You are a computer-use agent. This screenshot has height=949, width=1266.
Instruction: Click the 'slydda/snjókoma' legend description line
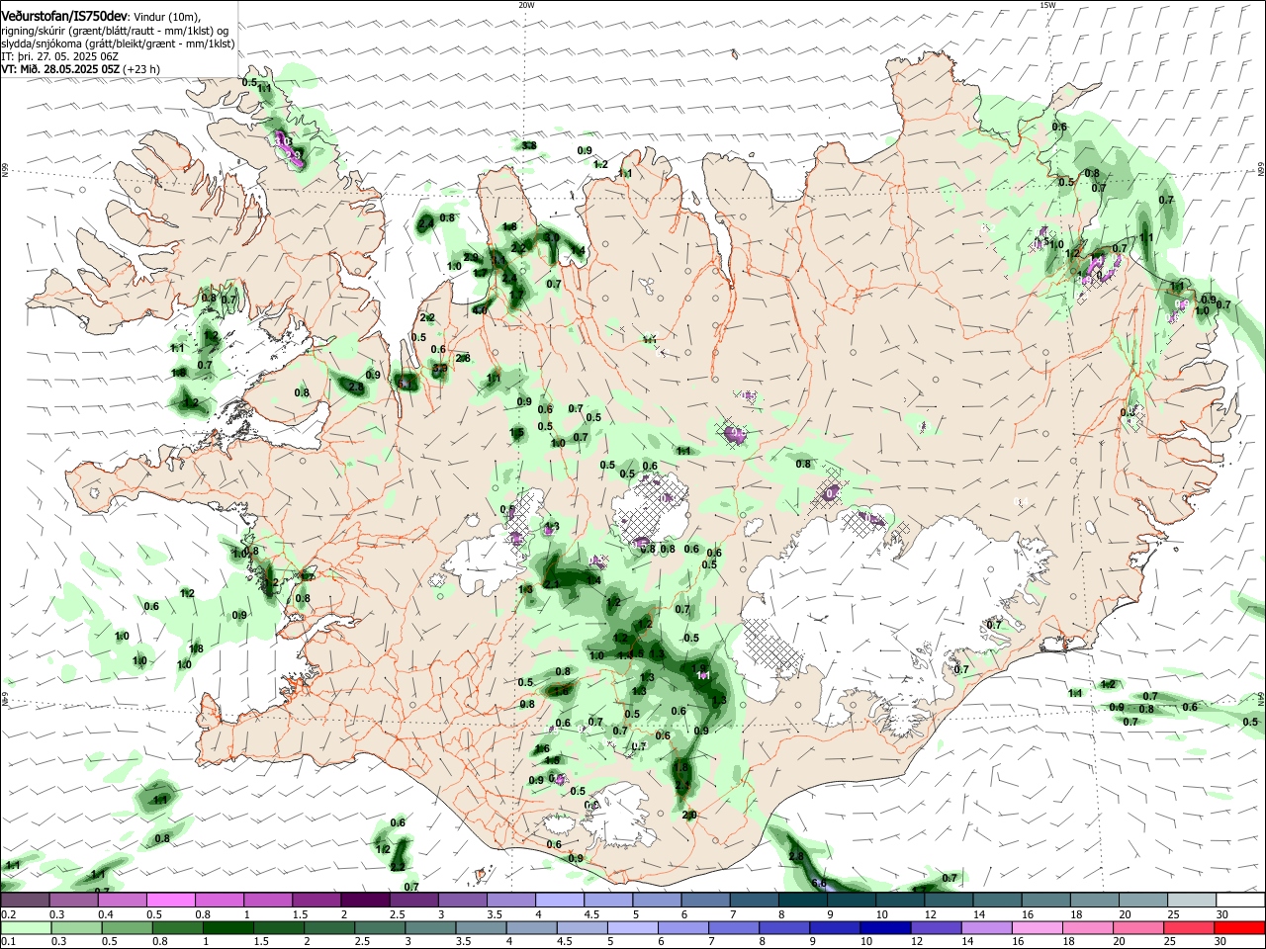pyautogui.click(x=119, y=43)
